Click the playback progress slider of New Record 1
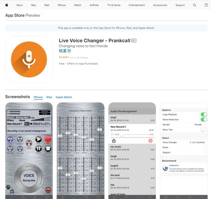This screenshot has height=199, width=211. [x=135, y=134]
